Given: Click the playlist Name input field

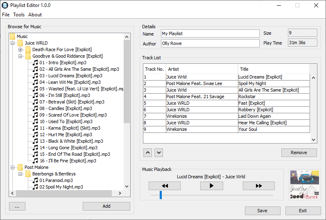Looking at the screenshot, I should [x=210, y=34].
